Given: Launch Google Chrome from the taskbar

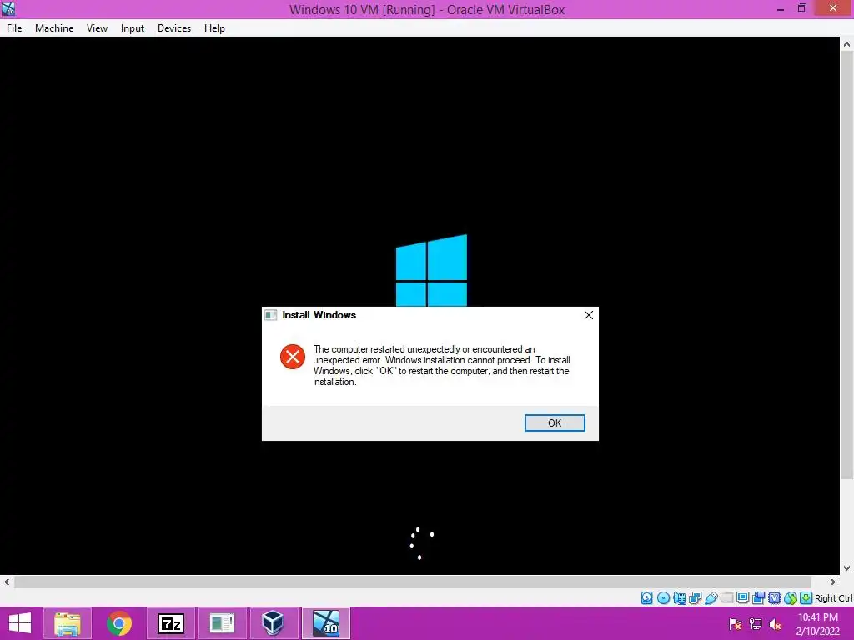Looking at the screenshot, I should 119,623.
